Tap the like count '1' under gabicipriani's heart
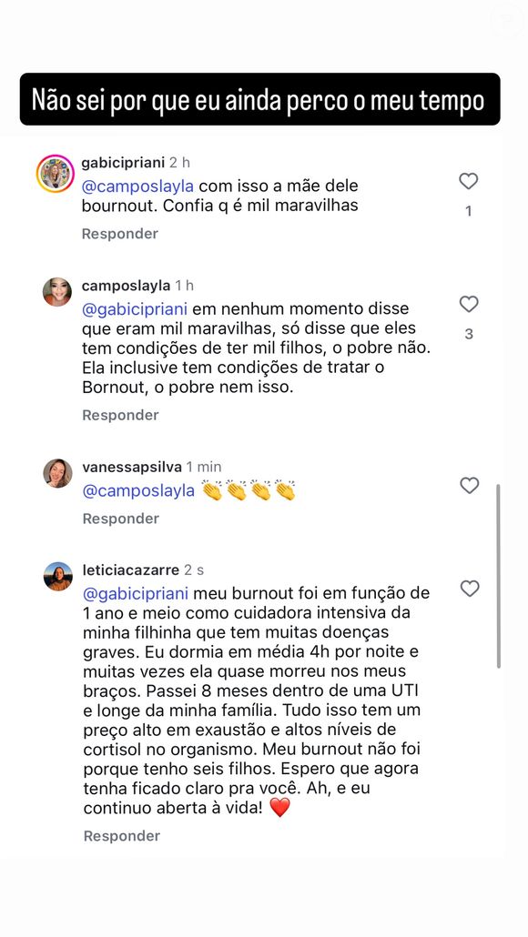 468,210
